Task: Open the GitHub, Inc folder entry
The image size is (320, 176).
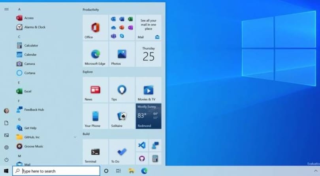Action: [28, 137]
